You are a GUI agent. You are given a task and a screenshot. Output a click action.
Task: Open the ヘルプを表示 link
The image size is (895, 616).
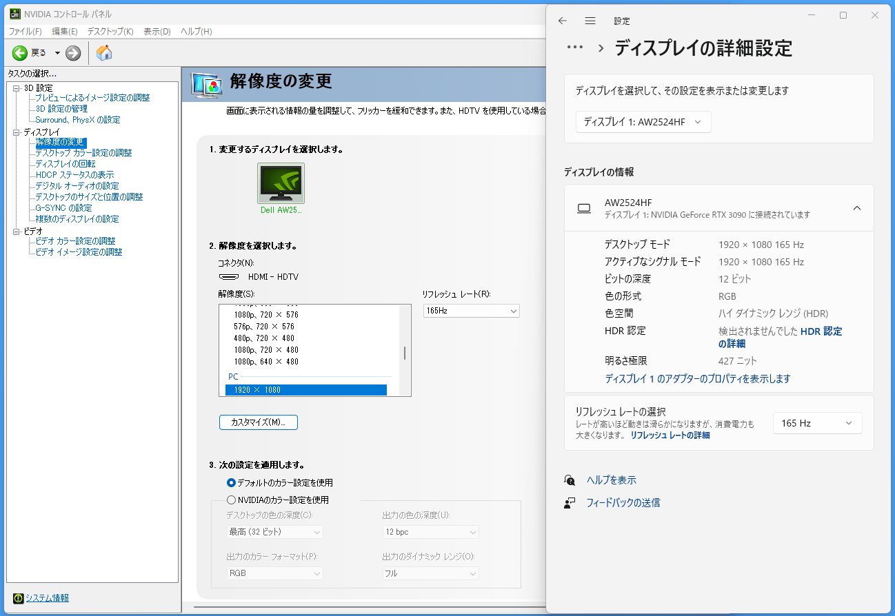pos(612,480)
